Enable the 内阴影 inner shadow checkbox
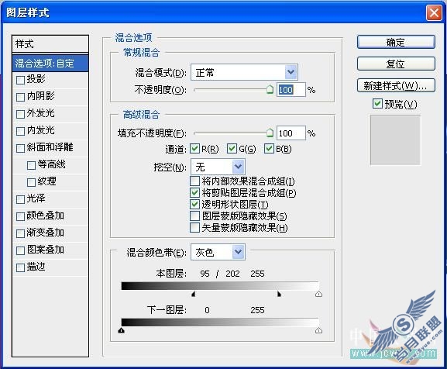This screenshot has width=447, height=369. tap(20, 97)
